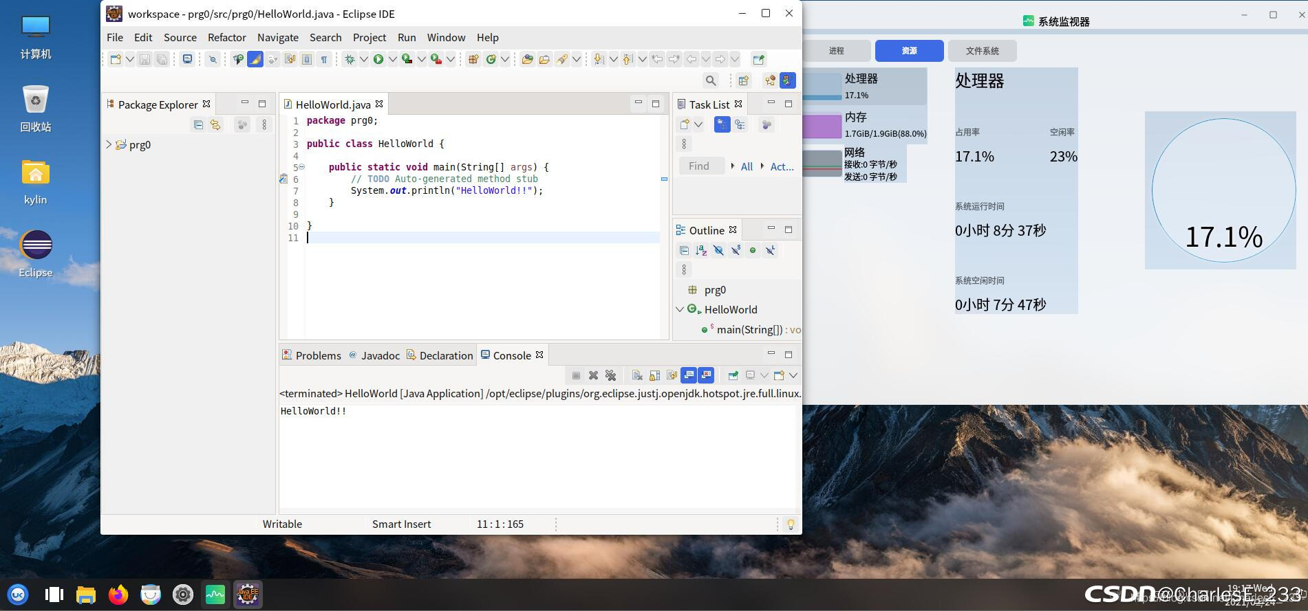Run the program with green Run button

pyautogui.click(x=378, y=60)
